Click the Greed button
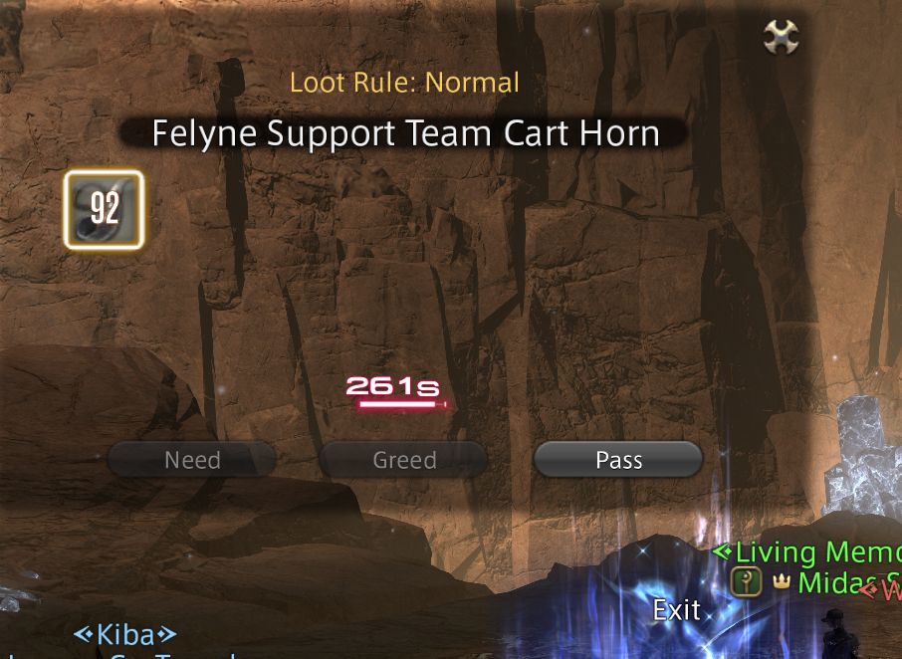Image resolution: width=902 pixels, height=659 pixels. tap(404, 460)
